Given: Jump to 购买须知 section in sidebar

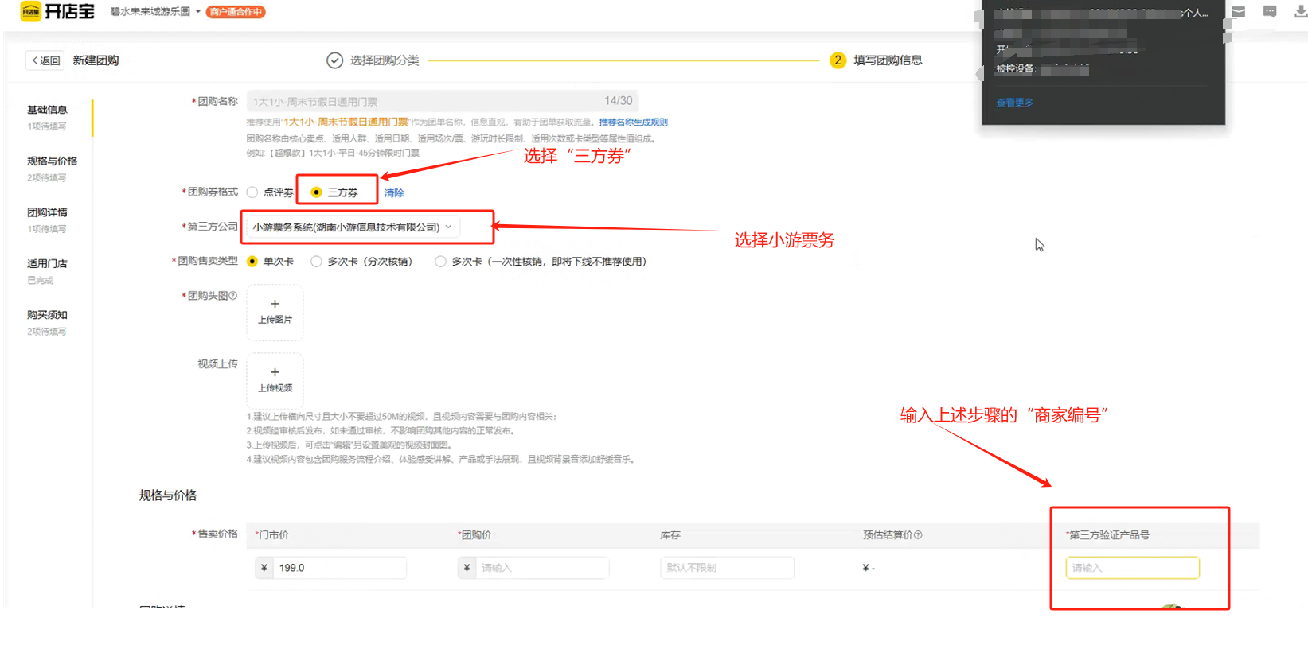Looking at the screenshot, I should [x=47, y=315].
